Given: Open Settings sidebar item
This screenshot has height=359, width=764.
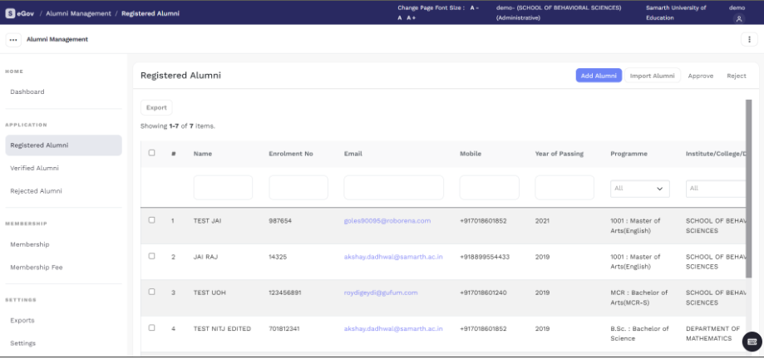Looking at the screenshot, I should click(23, 343).
